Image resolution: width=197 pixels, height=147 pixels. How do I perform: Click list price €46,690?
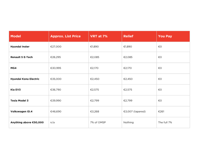56,111
